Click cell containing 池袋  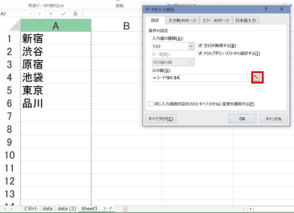pyautogui.click(x=56, y=77)
